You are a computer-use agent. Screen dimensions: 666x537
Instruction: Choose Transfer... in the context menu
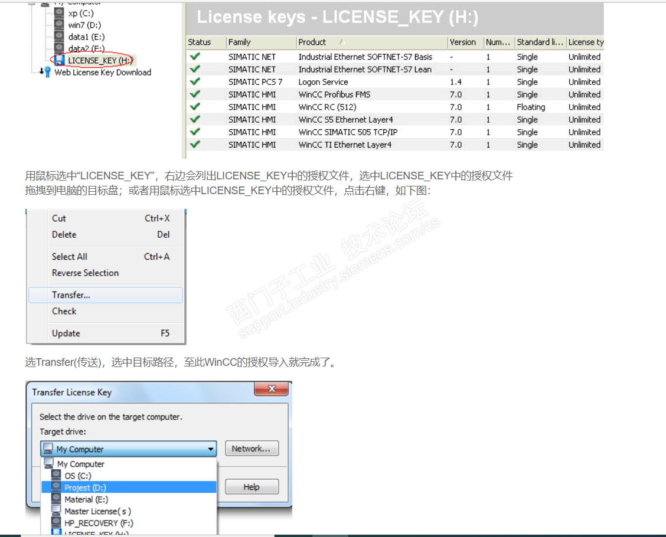pyautogui.click(x=105, y=295)
